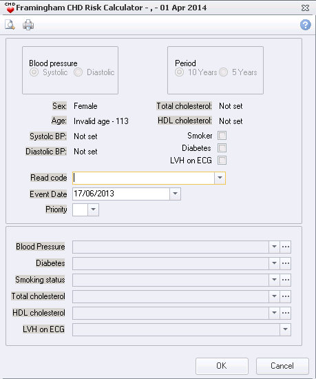The height and width of the screenshot is (379, 316).
Task: Open the browse ellipsis for Diabetes row
Action: [286, 263]
